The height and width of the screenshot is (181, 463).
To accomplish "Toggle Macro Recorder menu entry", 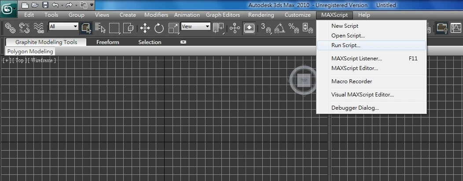I will tap(371, 81).
